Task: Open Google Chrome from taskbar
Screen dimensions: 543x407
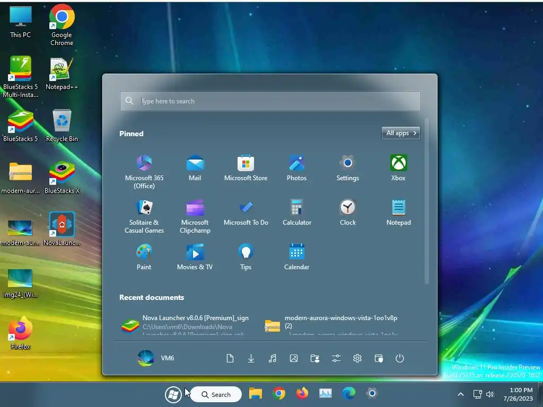Action: click(279, 394)
